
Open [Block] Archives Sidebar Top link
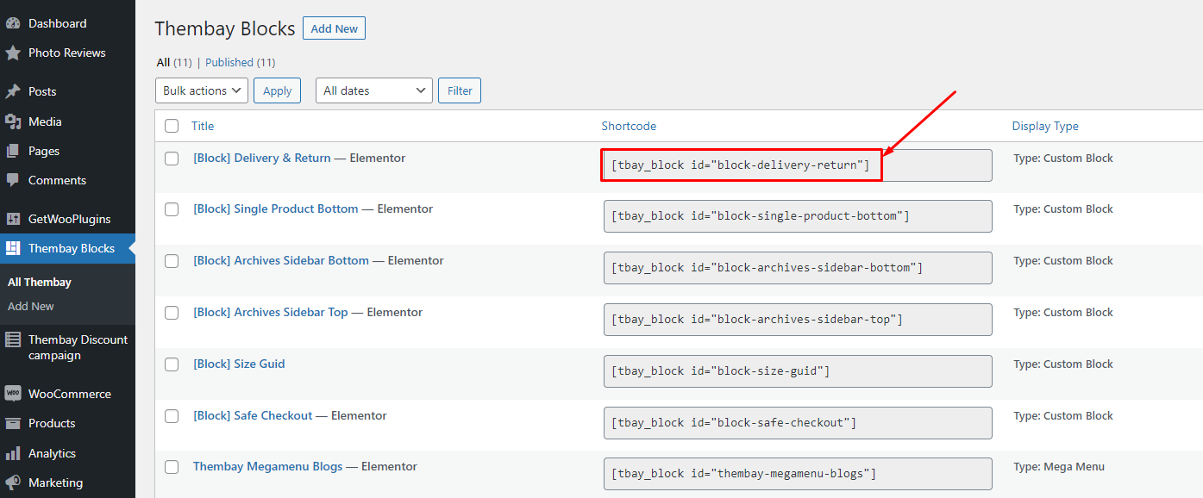coord(271,312)
